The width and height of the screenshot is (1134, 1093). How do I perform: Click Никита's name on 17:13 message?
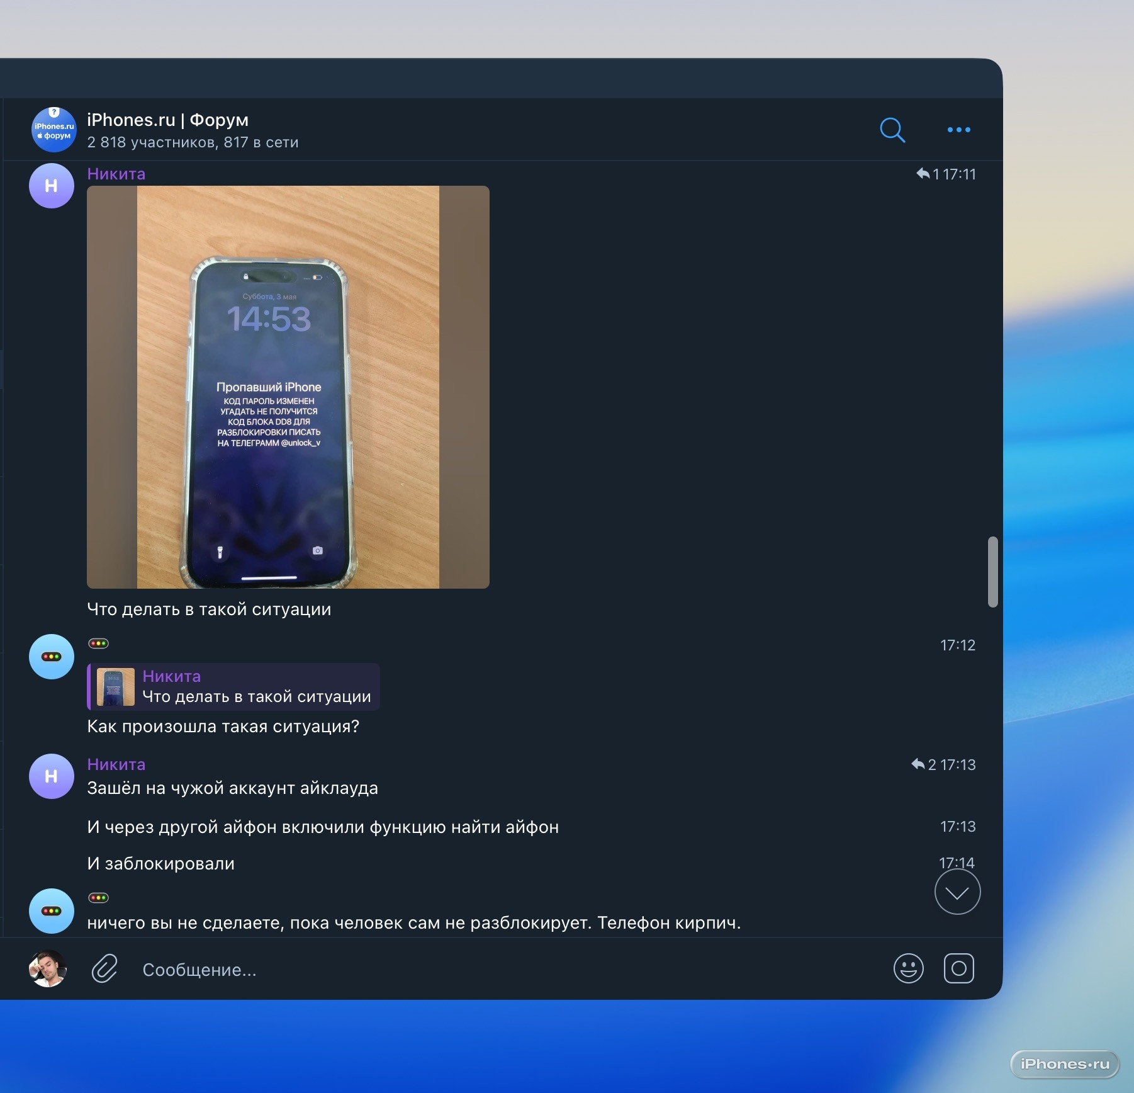(x=116, y=764)
